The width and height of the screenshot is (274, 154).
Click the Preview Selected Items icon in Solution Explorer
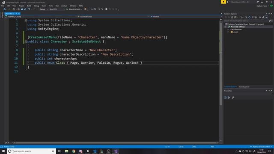(x=266, y=17)
